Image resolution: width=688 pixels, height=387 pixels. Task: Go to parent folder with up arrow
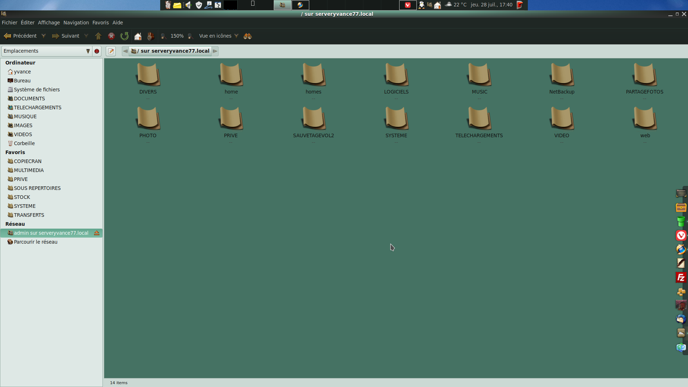(98, 36)
